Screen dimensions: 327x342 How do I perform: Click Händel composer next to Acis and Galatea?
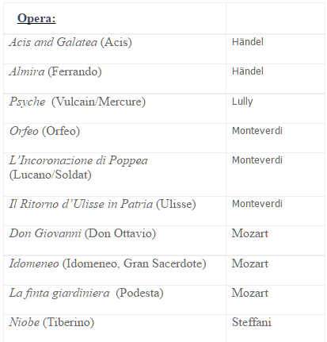248,42
